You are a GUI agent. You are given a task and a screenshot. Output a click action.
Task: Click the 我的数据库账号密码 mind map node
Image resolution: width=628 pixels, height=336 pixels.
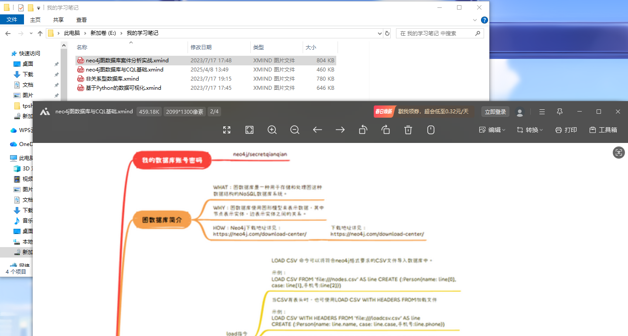pos(172,160)
